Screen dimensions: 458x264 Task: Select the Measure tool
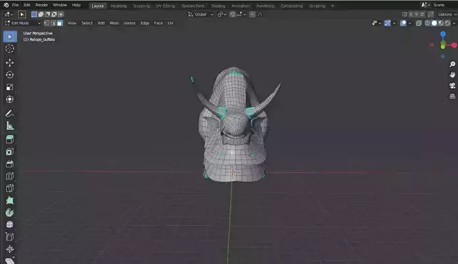(x=9, y=126)
